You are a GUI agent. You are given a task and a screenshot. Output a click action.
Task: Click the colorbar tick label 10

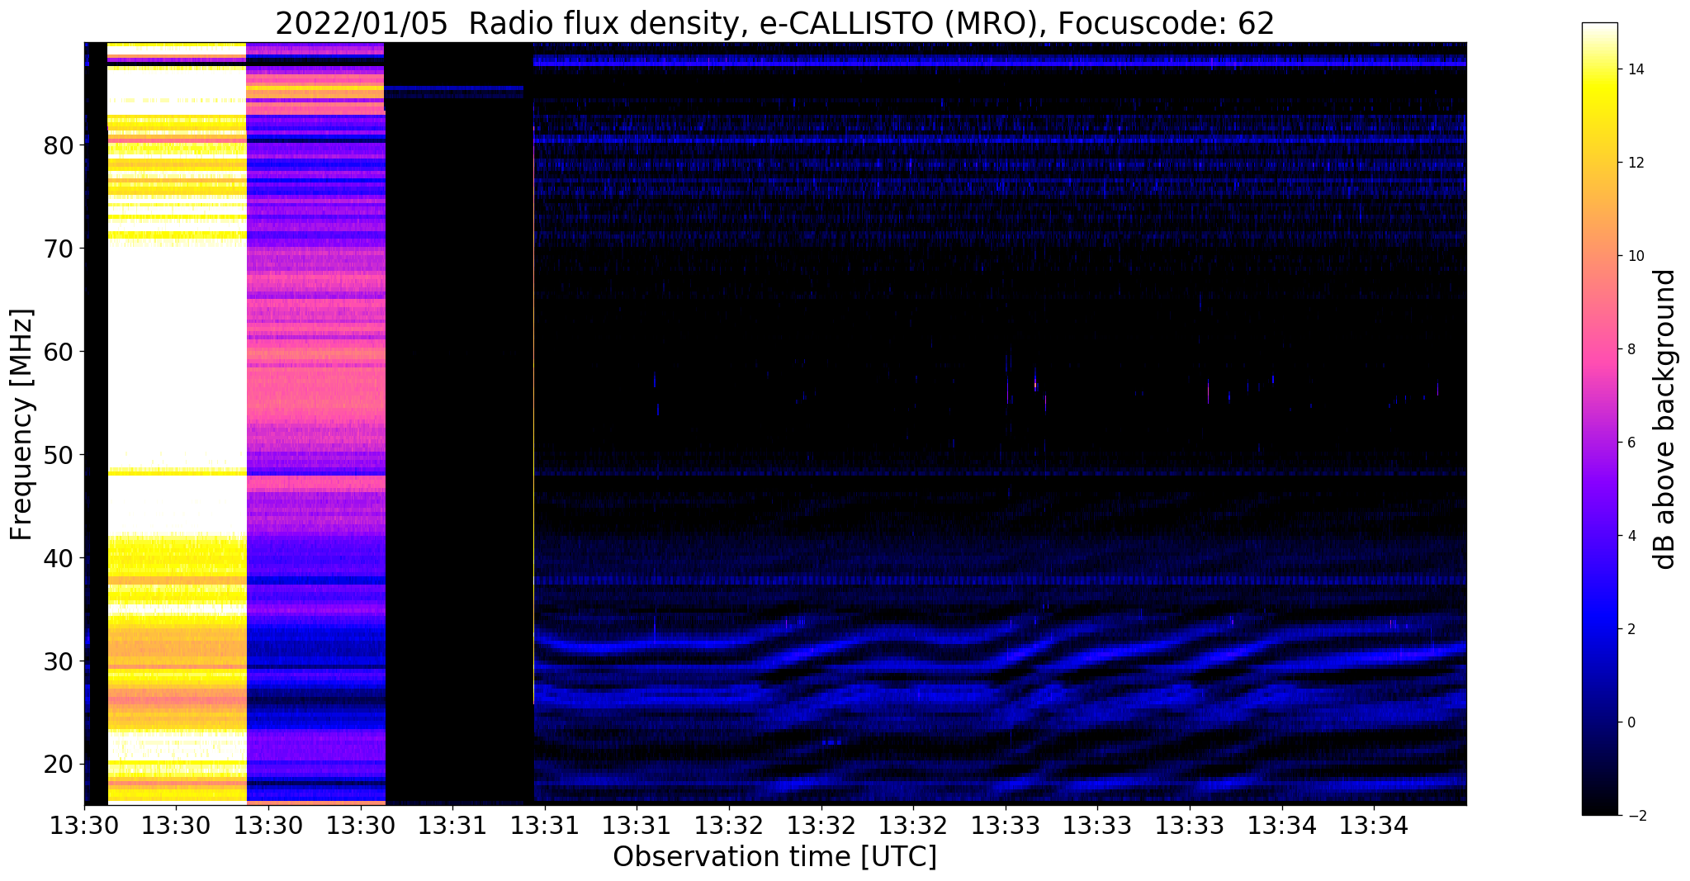pyautogui.click(x=1635, y=256)
